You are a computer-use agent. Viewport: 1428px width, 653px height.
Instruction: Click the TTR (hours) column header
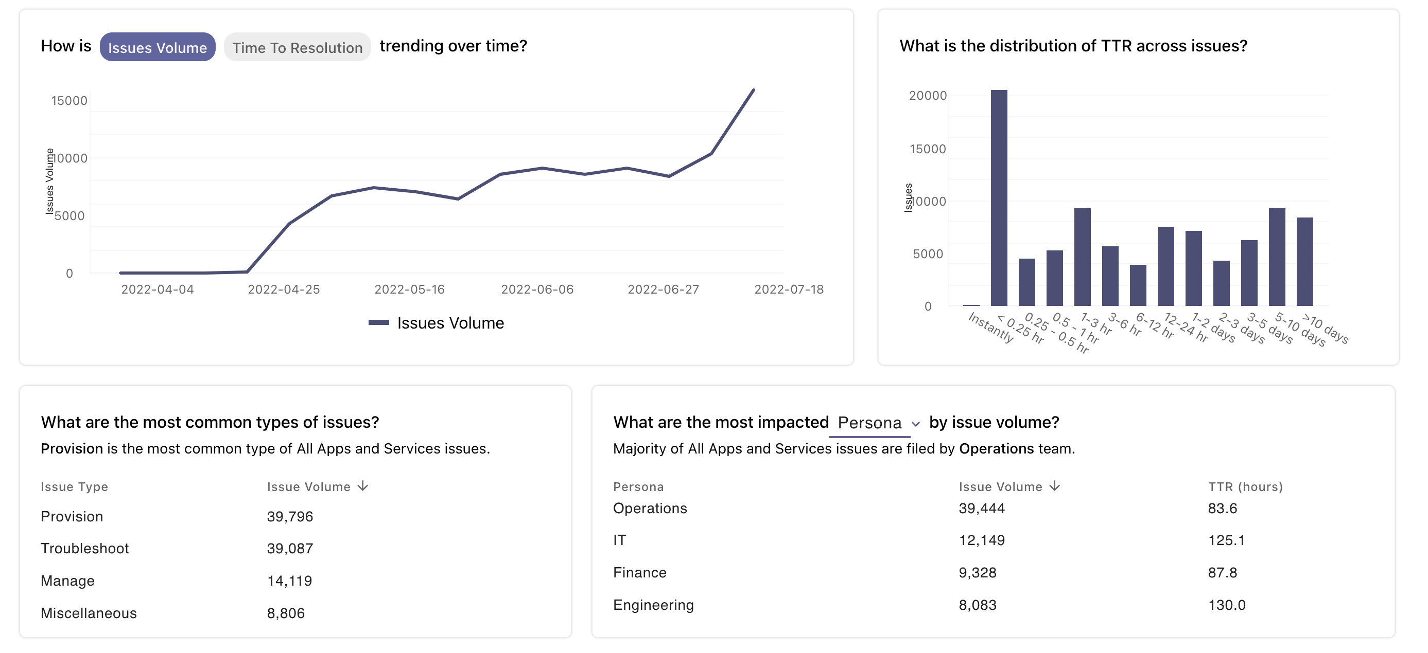pos(1245,487)
